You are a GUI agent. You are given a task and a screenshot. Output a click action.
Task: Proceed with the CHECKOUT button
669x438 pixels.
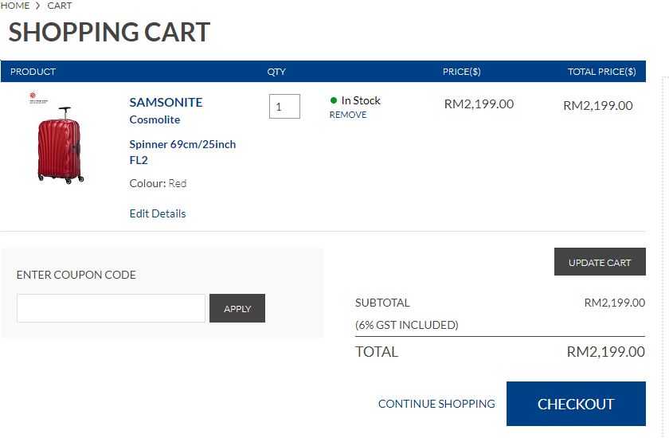pos(576,404)
